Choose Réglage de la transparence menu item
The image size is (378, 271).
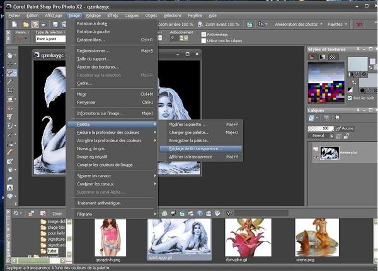(200, 149)
